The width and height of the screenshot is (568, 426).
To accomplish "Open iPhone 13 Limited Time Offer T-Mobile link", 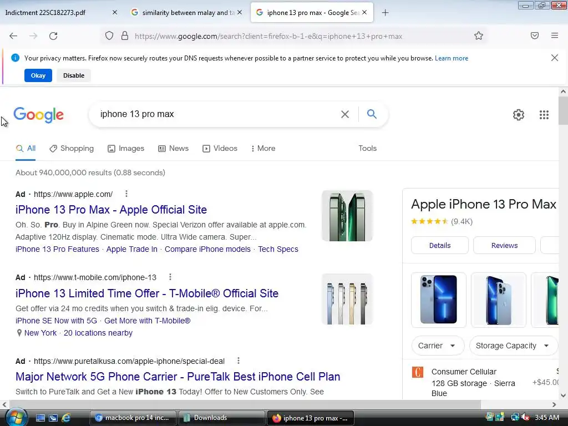I will click(147, 293).
